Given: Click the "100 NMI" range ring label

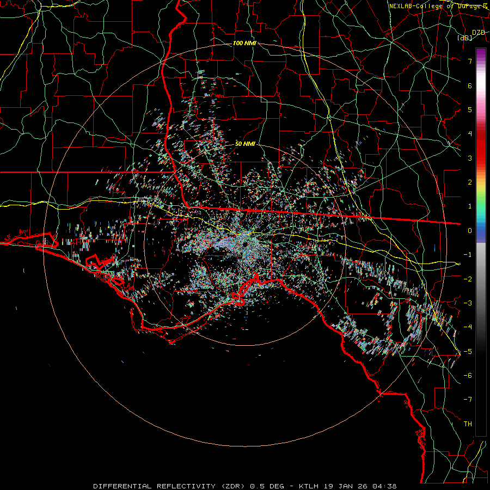Looking at the screenshot, I should coord(244,43).
